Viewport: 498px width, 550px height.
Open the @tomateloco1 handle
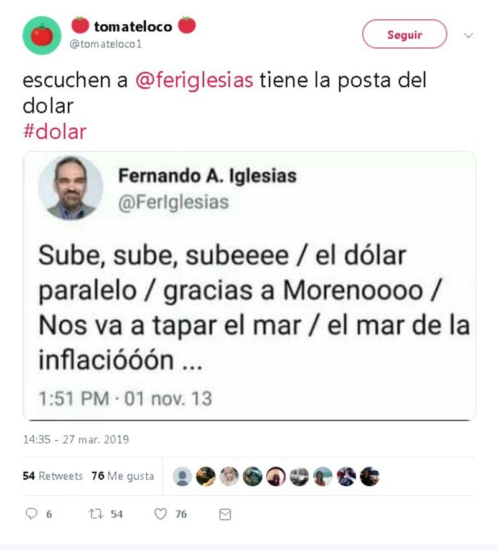pos(106,44)
